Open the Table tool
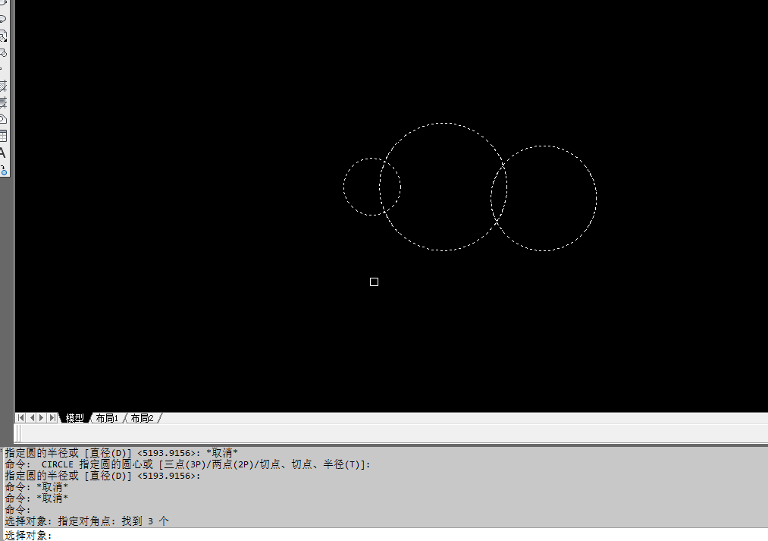 tap(2, 136)
